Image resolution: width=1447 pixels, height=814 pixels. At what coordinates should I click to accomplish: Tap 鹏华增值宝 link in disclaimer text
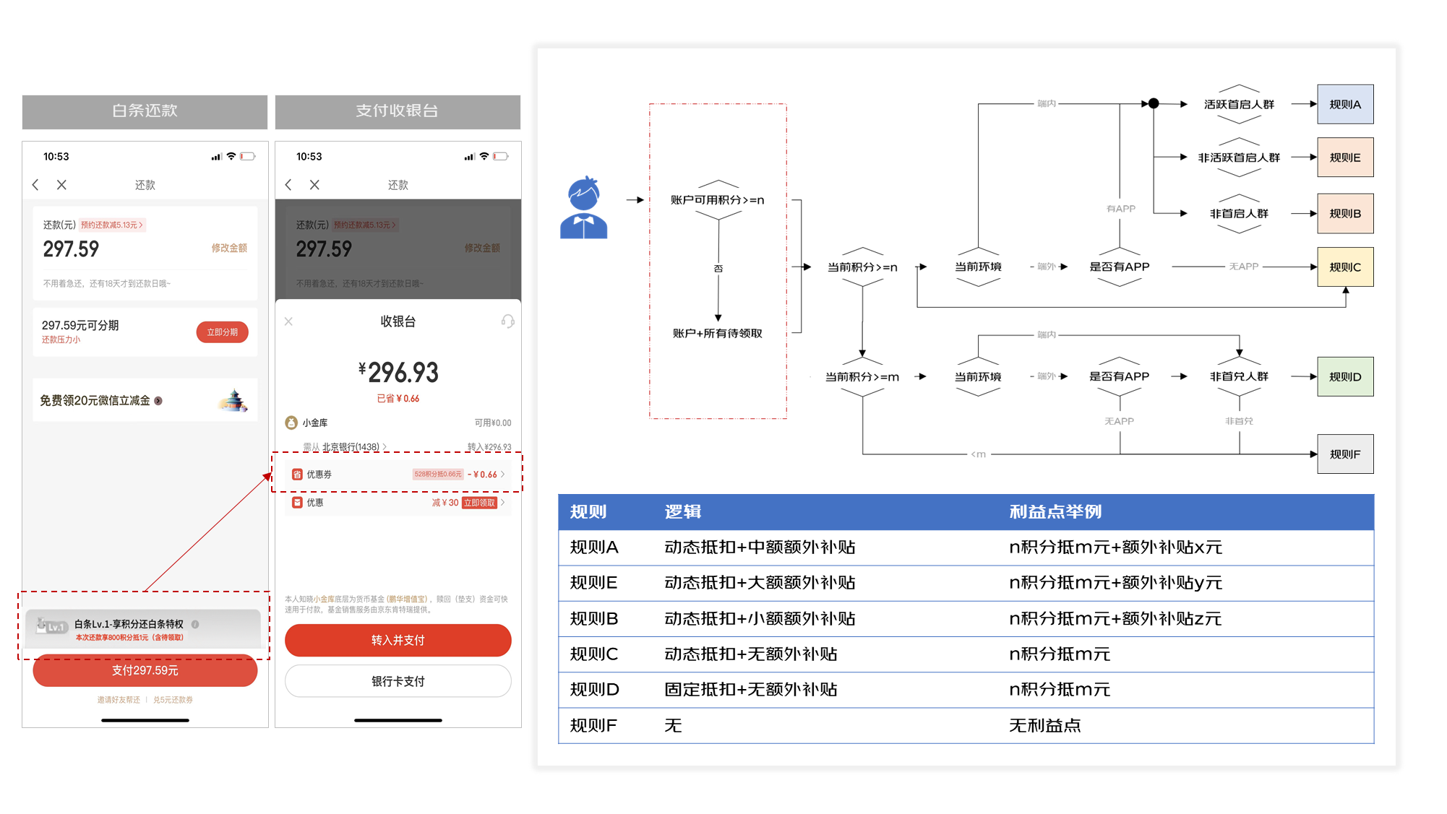pos(407,599)
